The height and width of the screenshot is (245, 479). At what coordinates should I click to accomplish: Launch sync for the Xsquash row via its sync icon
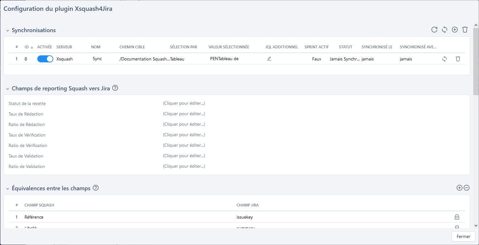(445, 59)
